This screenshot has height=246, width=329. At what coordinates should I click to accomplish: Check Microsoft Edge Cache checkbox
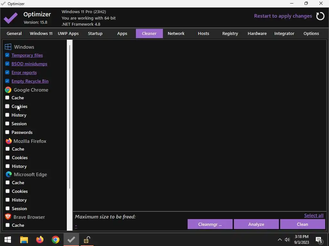point(8,182)
